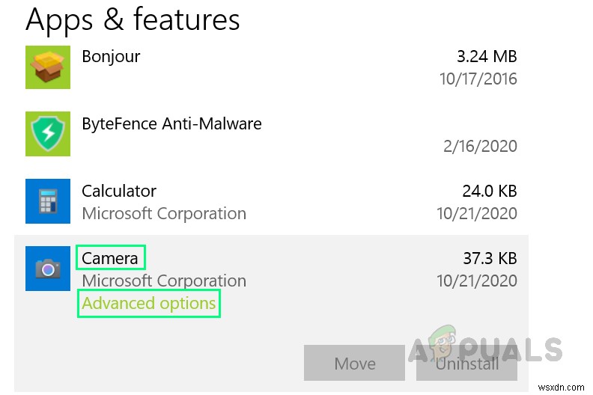The image size is (593, 395).
Task: Click Bonjour install date 10/17/2016
Action: click(x=476, y=79)
